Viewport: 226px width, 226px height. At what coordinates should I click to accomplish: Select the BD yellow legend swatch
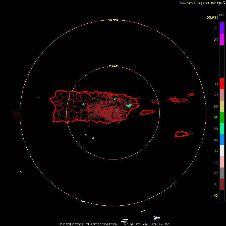[x=222, y=106]
